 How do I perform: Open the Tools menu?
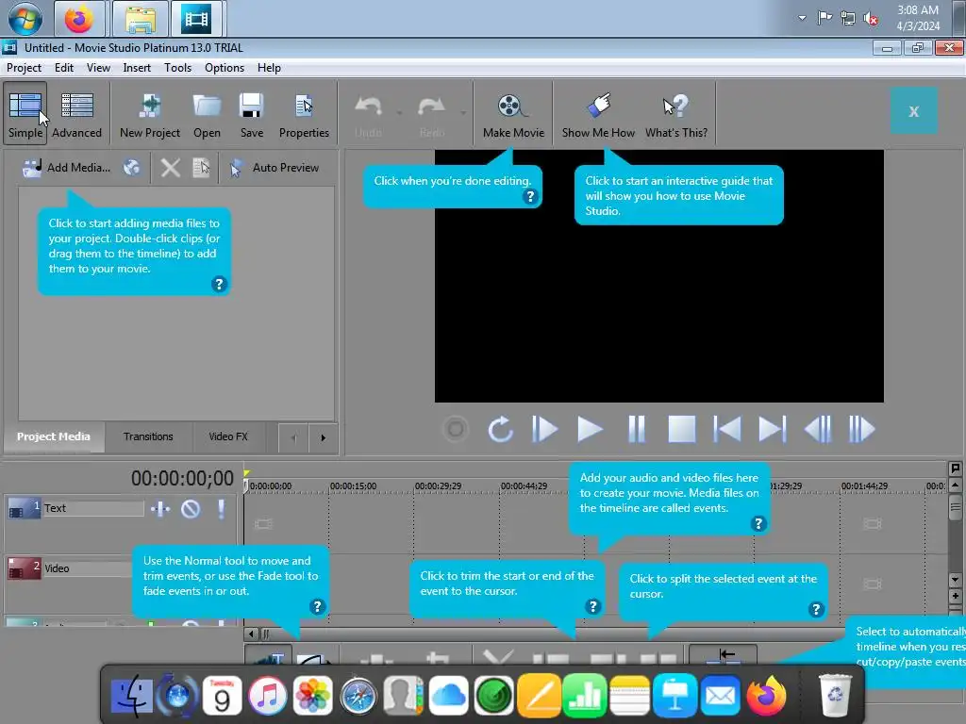[177, 68]
